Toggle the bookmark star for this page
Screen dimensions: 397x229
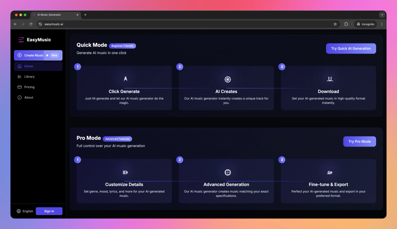pyautogui.click(x=335, y=24)
